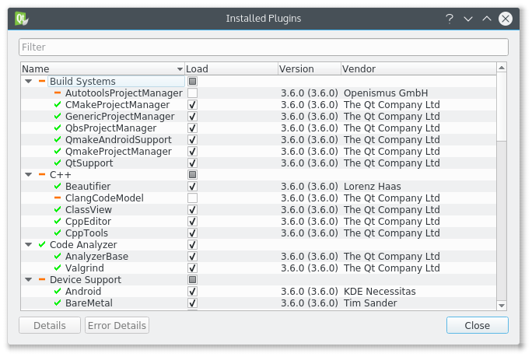Click the green checkmark status icon beside QtSupport

click(x=58, y=163)
